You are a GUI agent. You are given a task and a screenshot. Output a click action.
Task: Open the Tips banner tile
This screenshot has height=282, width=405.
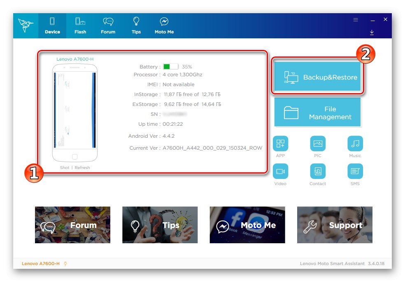(160, 225)
